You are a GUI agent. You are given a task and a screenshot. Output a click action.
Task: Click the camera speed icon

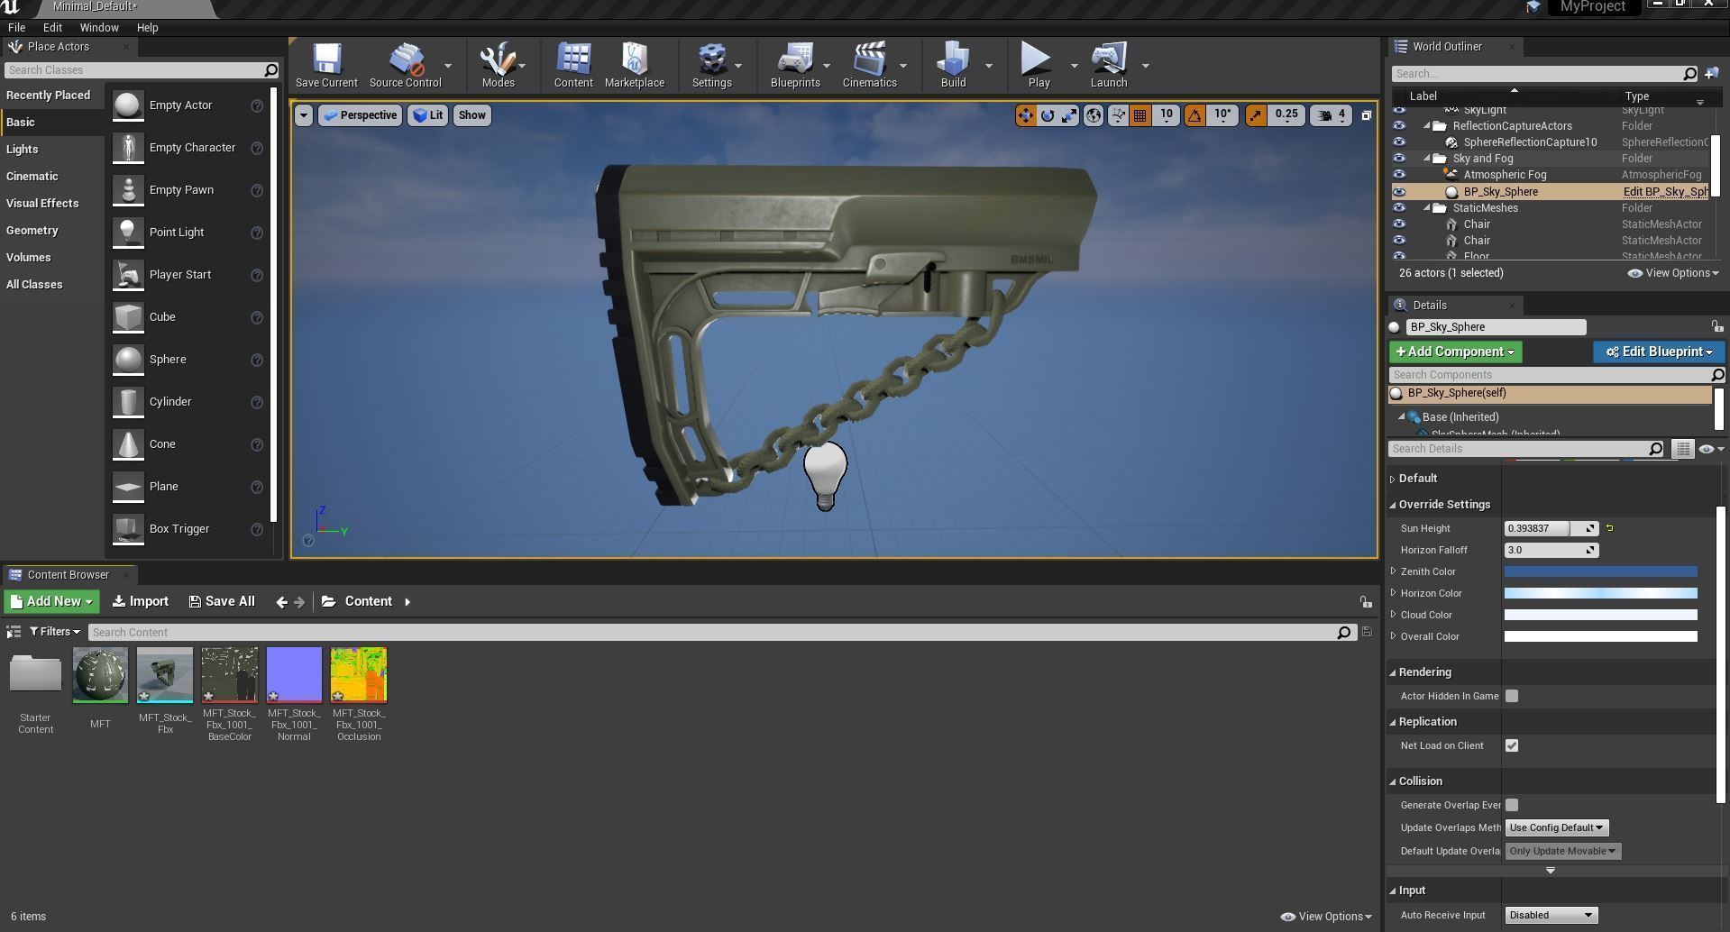(x=1324, y=115)
